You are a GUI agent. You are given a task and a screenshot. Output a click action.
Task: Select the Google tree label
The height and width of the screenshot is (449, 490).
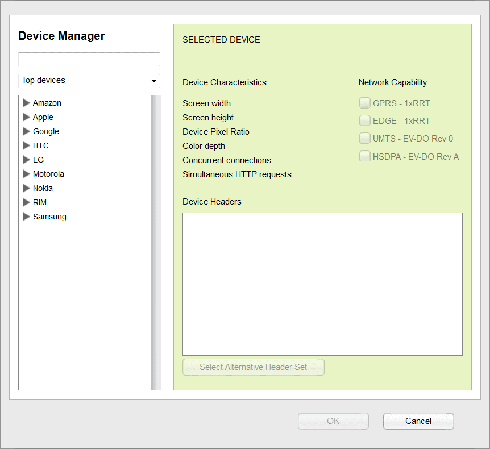click(46, 131)
